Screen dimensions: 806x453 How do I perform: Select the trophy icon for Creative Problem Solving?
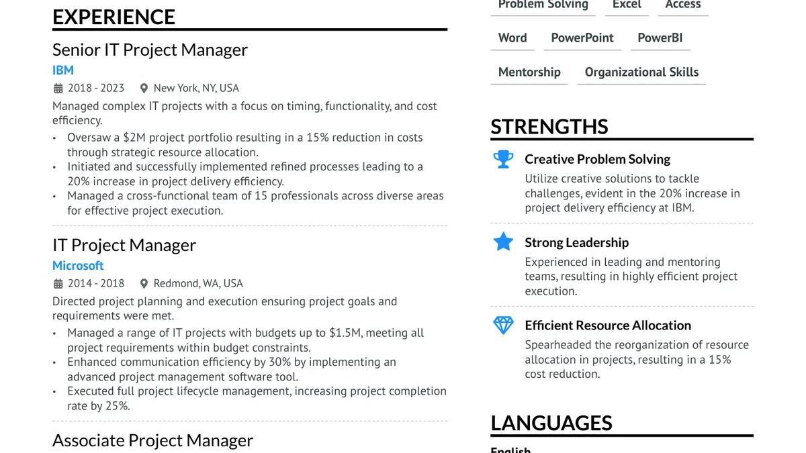[x=503, y=159]
